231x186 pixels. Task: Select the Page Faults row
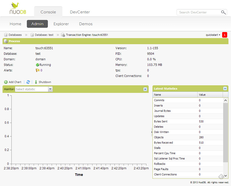point(188,169)
